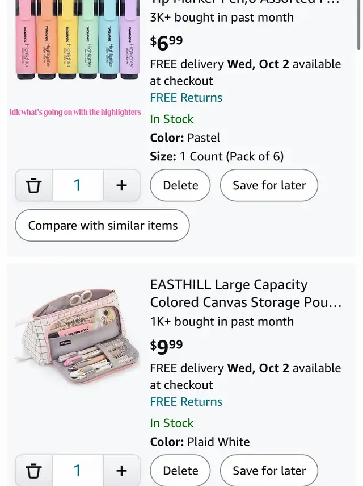Screen dimensions: 363x486
Task: Delete the EASTHILL storage pouch from cart
Action: [x=180, y=471]
